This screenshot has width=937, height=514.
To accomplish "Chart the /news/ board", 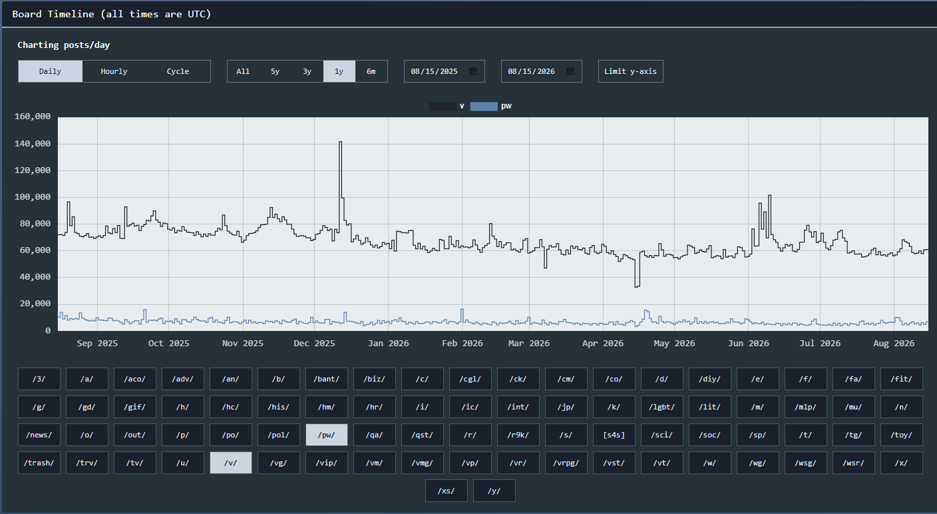I will (39, 435).
